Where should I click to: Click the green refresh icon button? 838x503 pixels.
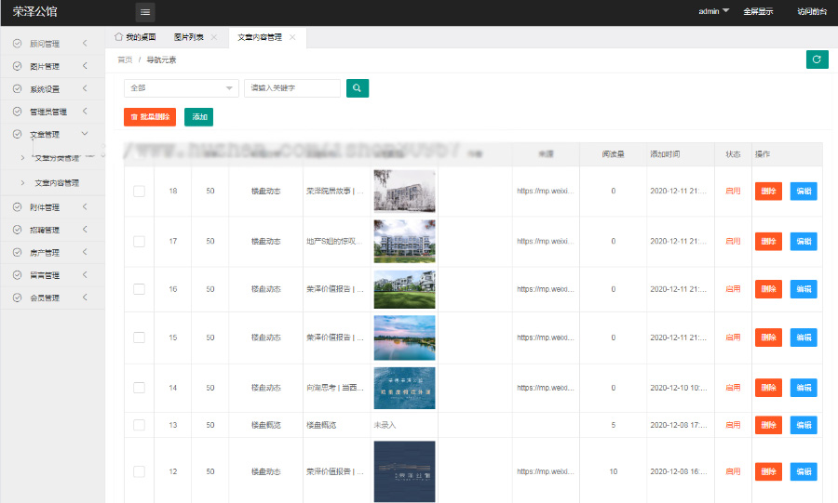coord(817,60)
